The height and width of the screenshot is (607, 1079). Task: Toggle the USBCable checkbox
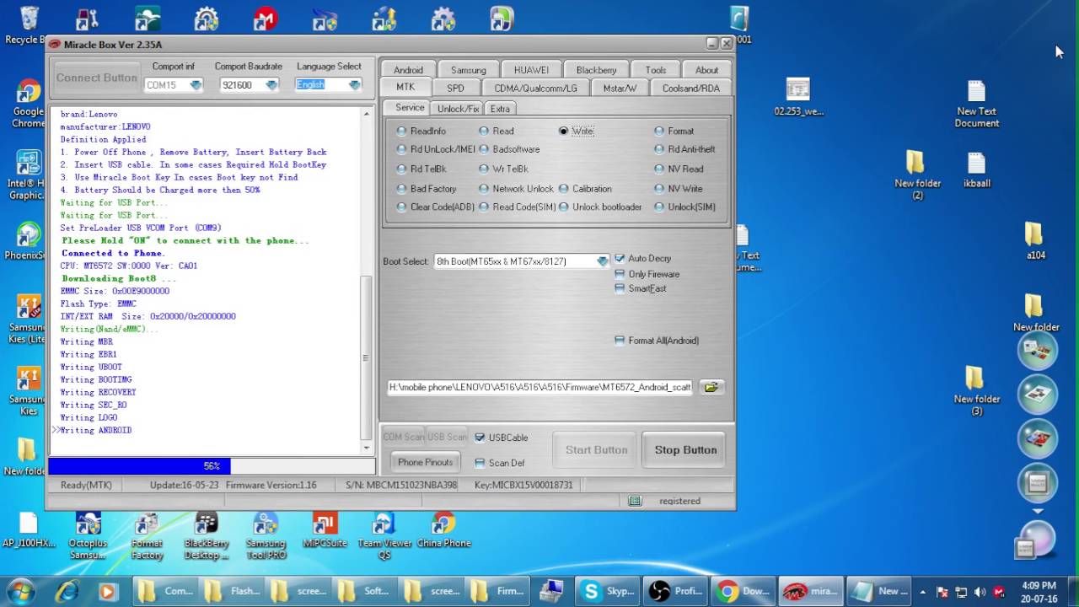502,438
